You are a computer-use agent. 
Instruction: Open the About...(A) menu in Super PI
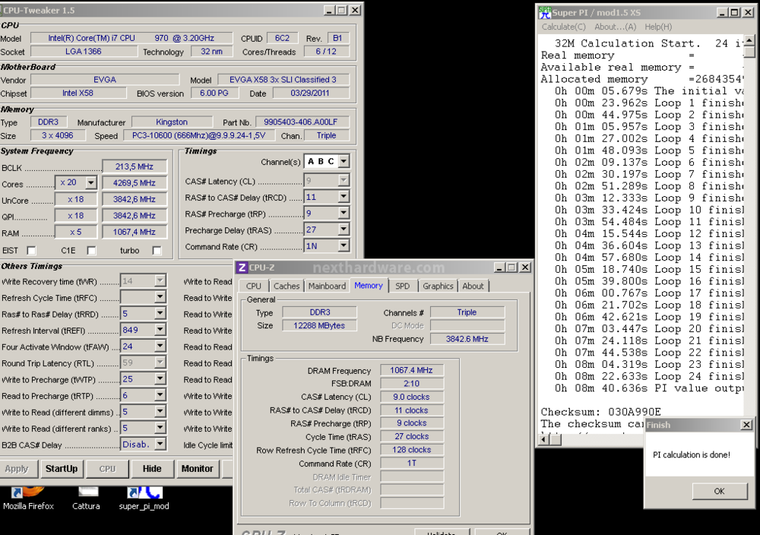click(x=615, y=27)
